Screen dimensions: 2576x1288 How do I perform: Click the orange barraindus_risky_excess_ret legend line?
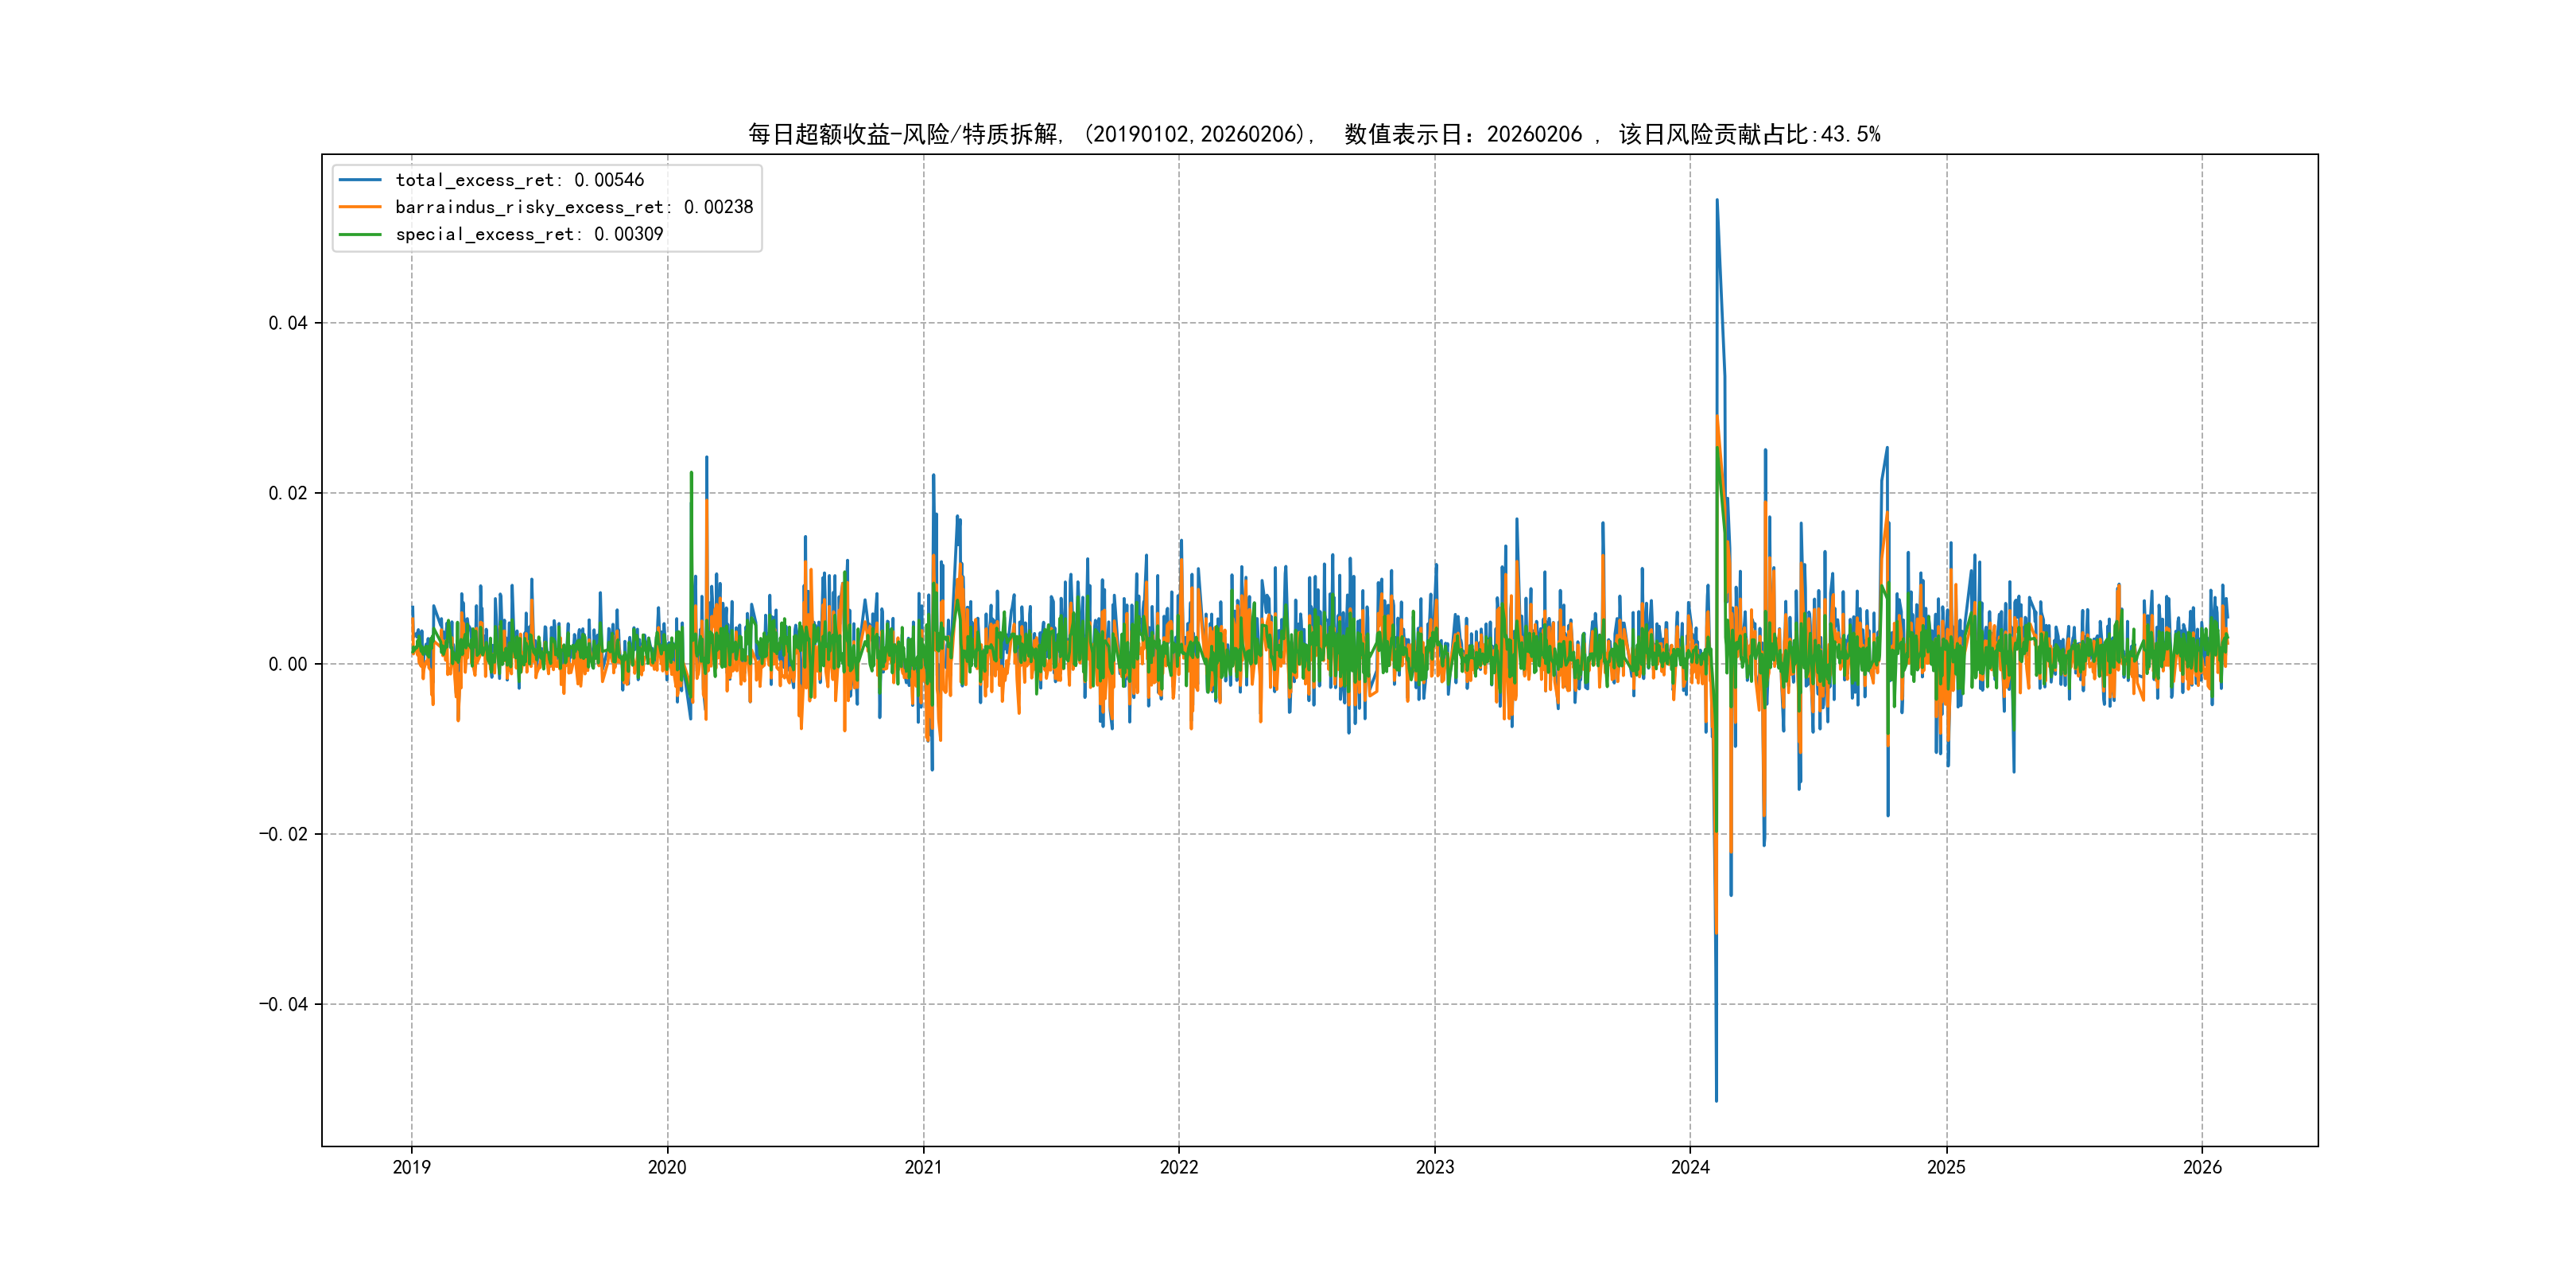[360, 207]
